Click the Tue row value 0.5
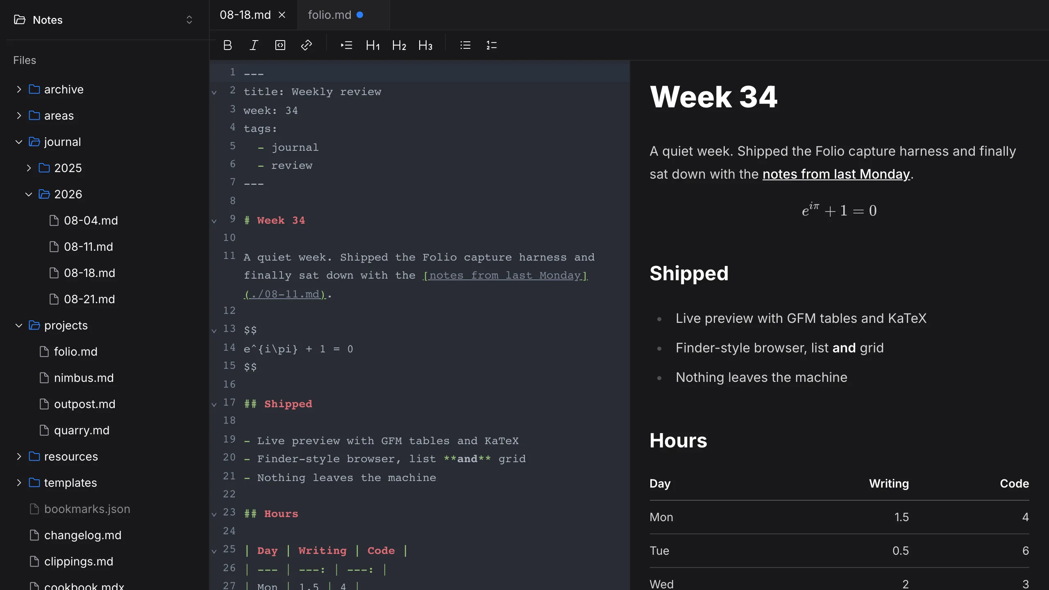This screenshot has height=590, width=1049. [901, 551]
